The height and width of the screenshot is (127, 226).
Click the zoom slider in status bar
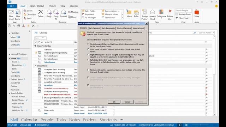tap(200, 125)
